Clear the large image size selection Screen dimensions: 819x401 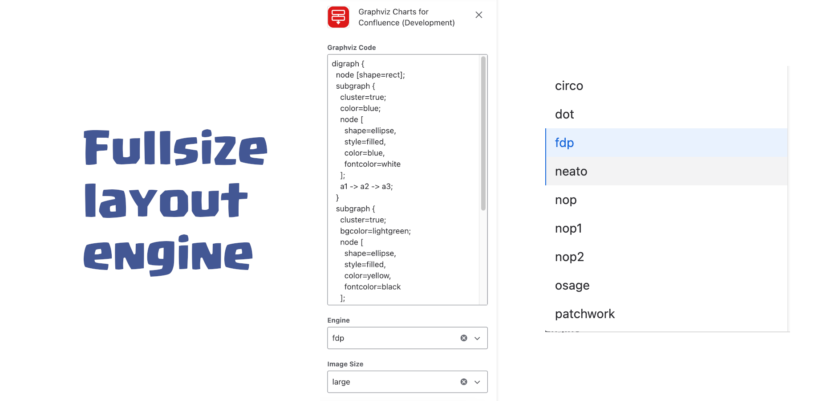click(464, 382)
